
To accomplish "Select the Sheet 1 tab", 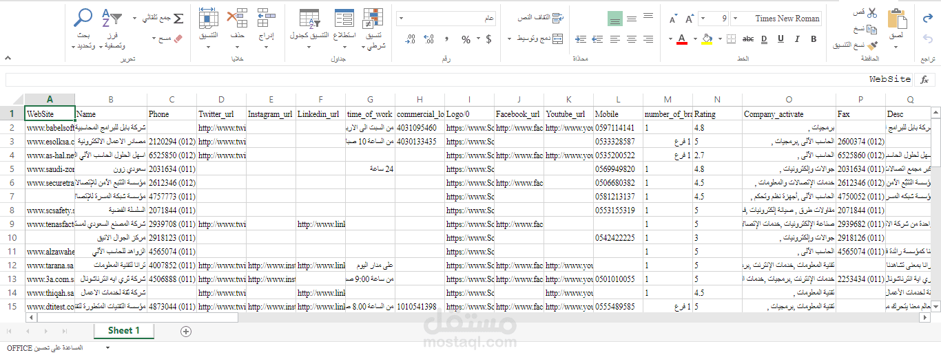I will [x=124, y=331].
